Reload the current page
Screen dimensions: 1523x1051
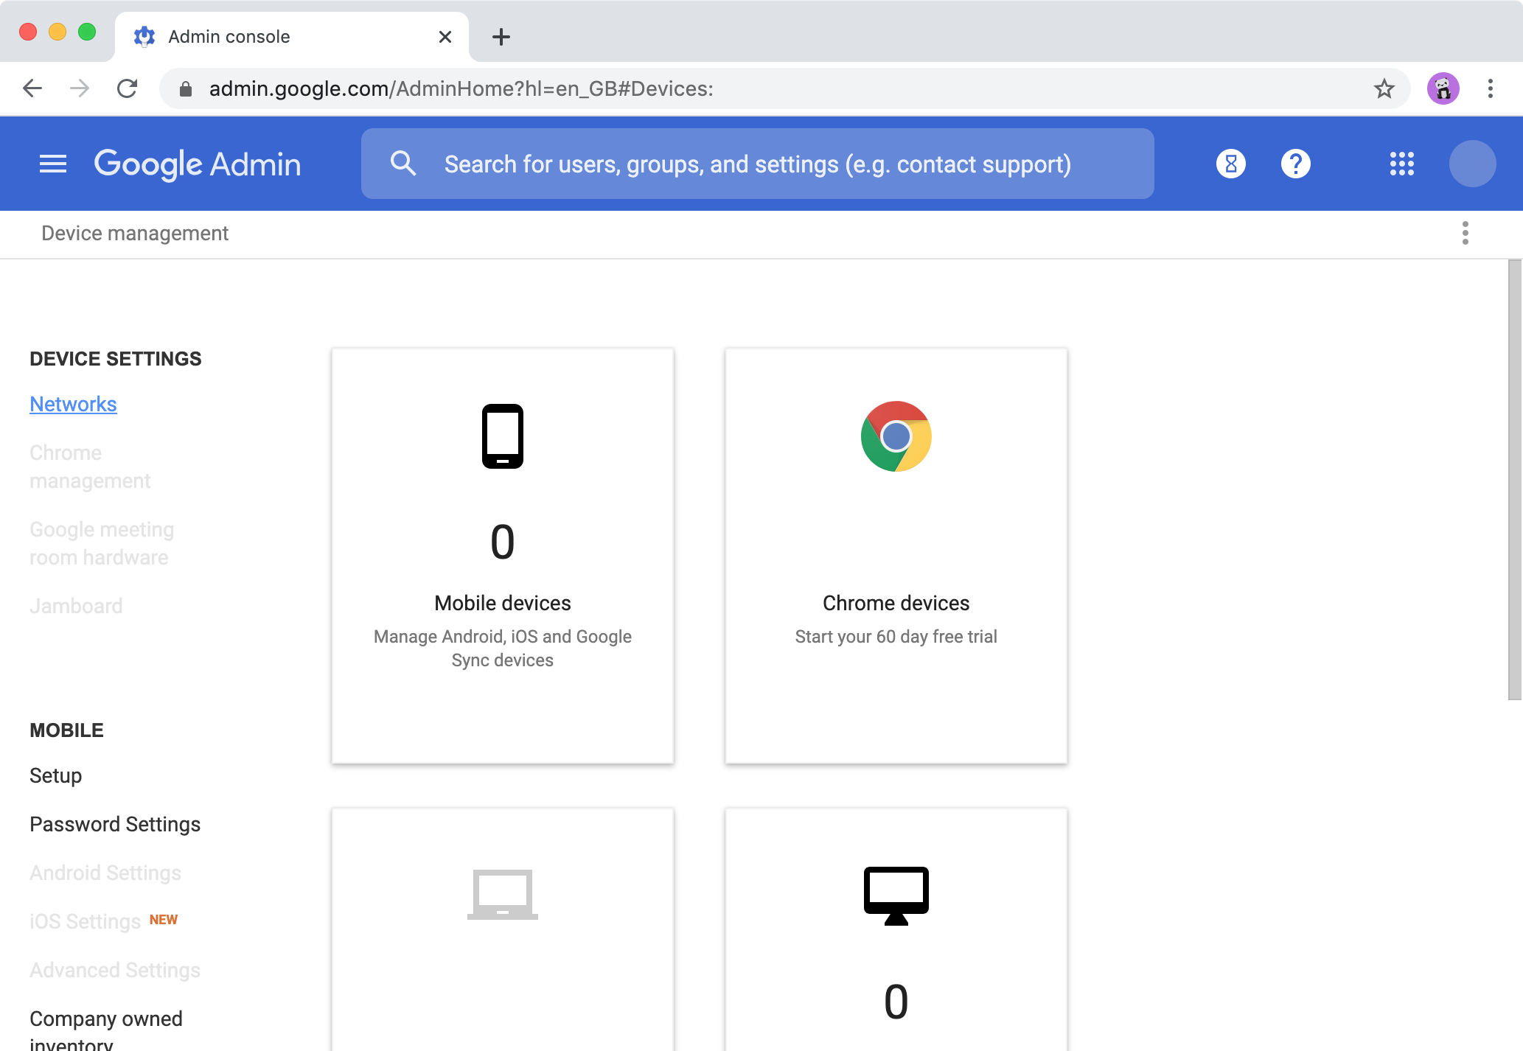click(128, 88)
